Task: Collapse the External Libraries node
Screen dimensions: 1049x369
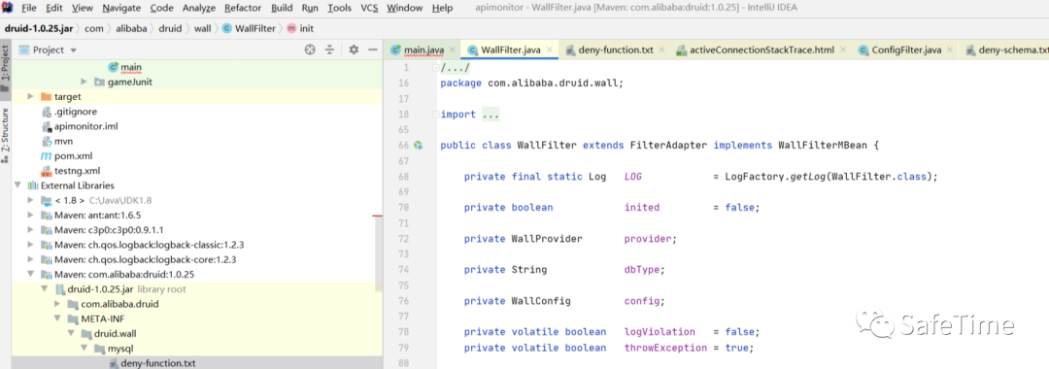Action: 18,185
